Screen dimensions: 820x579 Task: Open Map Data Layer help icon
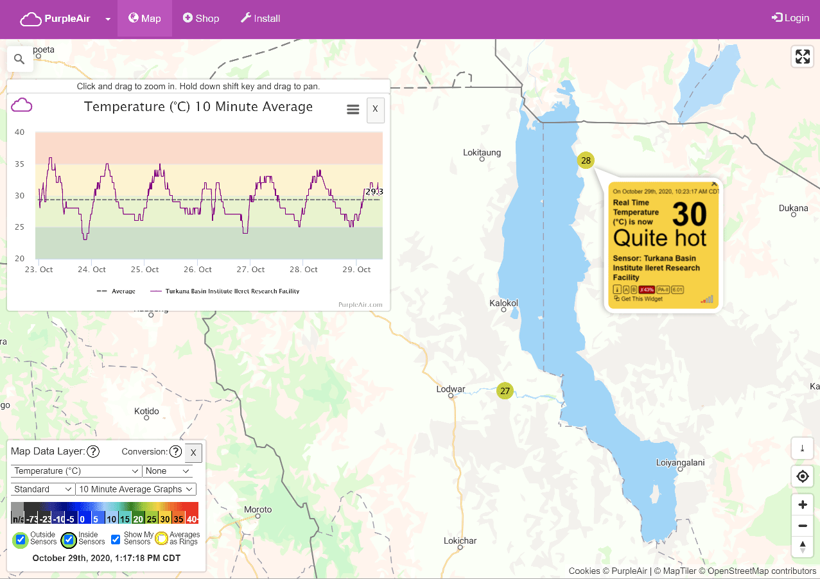pos(93,452)
